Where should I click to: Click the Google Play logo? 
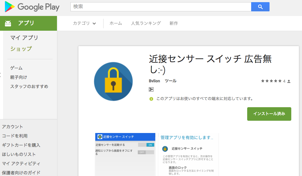coord(32,7)
